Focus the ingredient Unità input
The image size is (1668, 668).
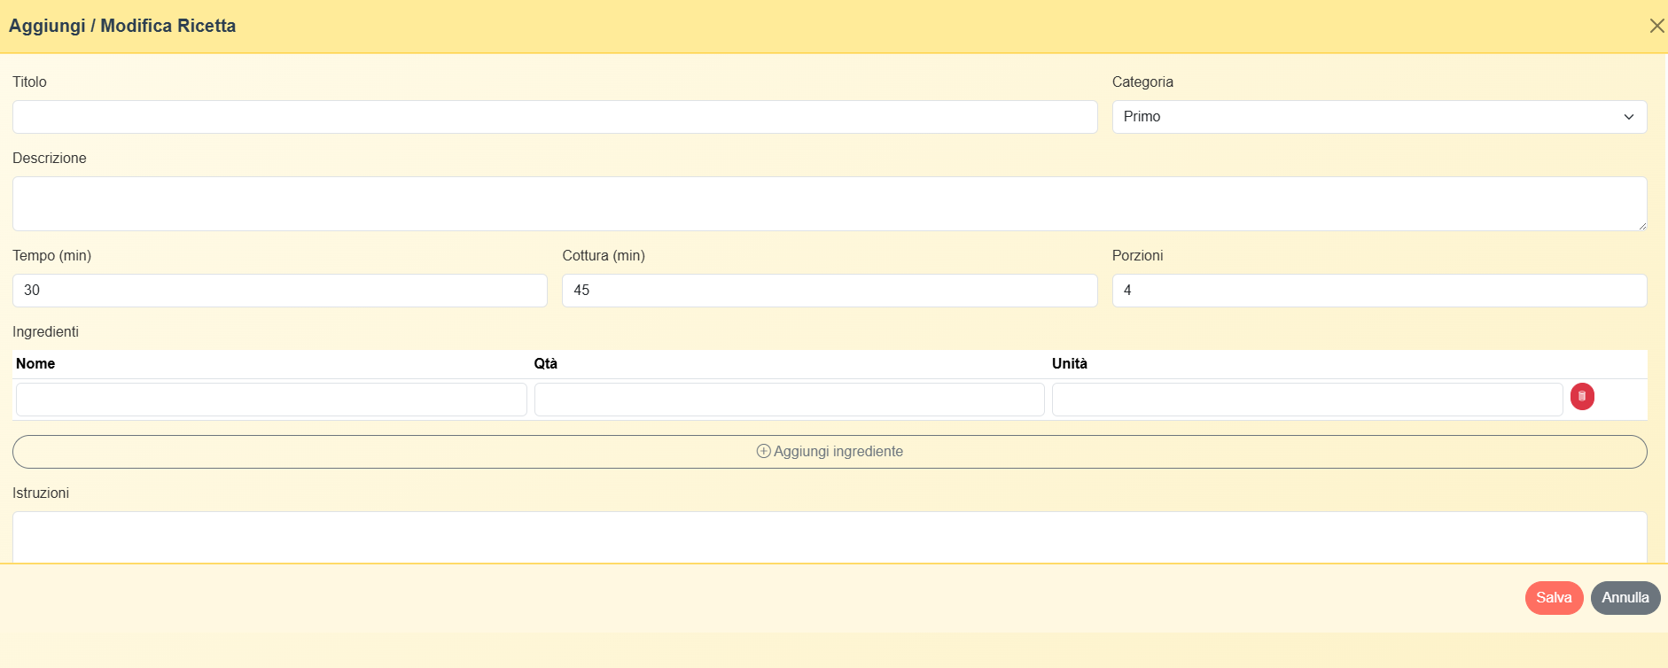(1306, 400)
